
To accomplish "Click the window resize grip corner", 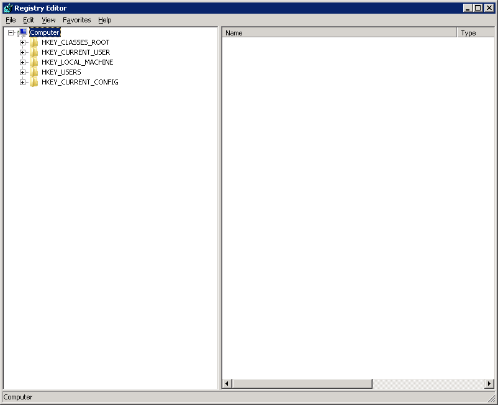I will click(x=492, y=398).
